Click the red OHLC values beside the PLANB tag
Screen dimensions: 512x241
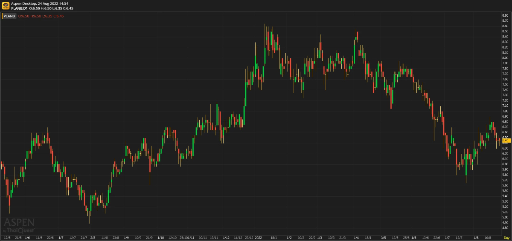(41, 16)
